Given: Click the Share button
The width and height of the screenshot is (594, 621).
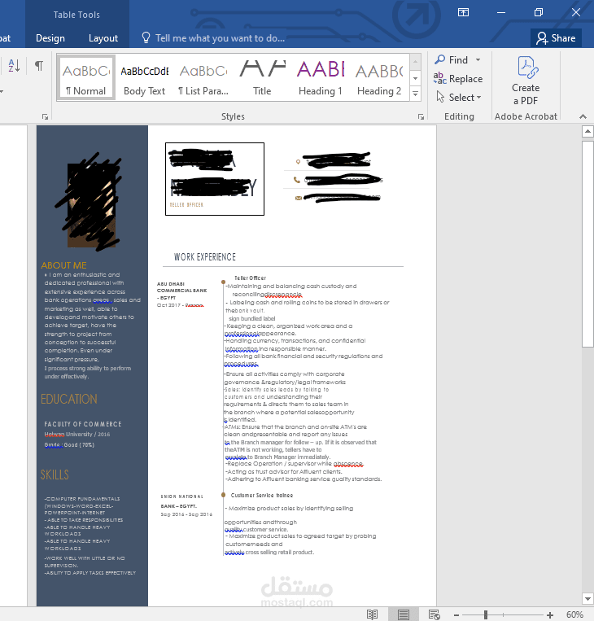Looking at the screenshot, I should tap(556, 38).
